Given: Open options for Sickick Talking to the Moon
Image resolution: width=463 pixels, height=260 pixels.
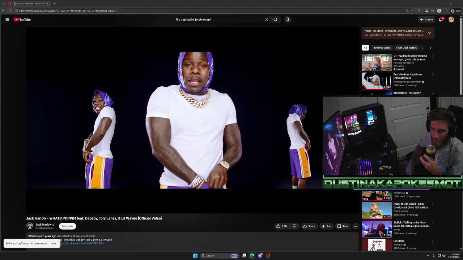Looking at the screenshot, I should [433, 223].
